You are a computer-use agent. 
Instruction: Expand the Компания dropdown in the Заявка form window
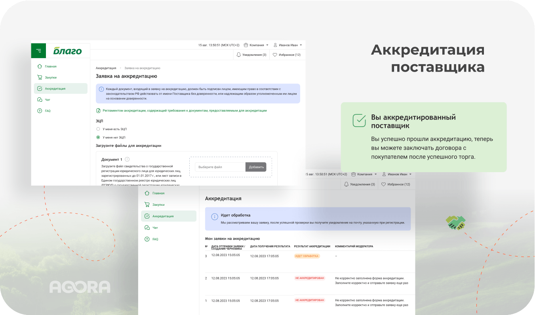pos(256,45)
